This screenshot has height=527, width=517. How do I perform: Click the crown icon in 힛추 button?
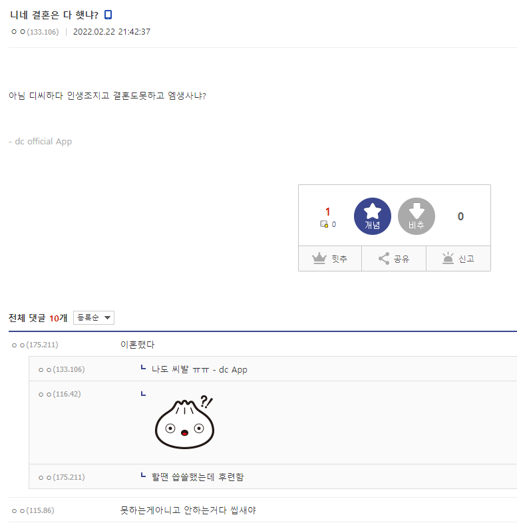click(319, 258)
